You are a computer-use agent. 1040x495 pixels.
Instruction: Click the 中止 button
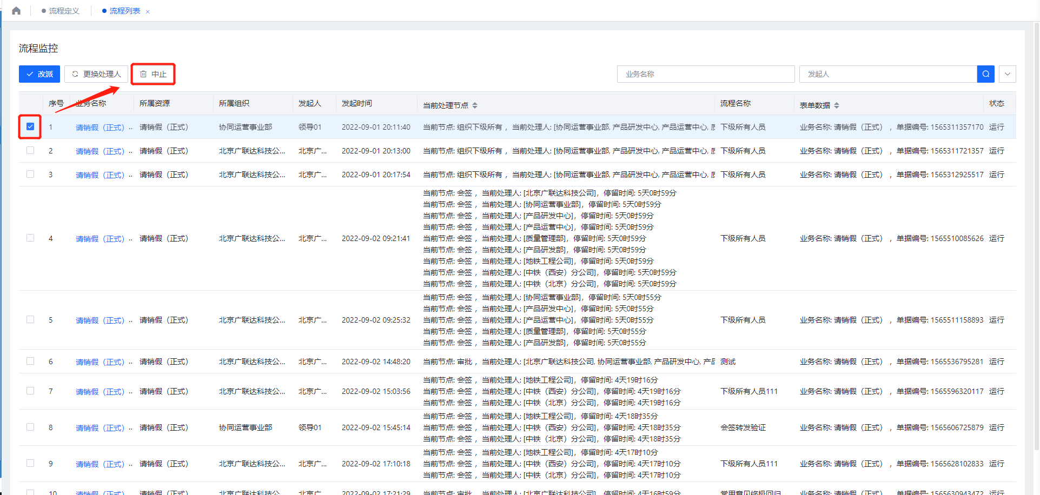[x=153, y=74]
